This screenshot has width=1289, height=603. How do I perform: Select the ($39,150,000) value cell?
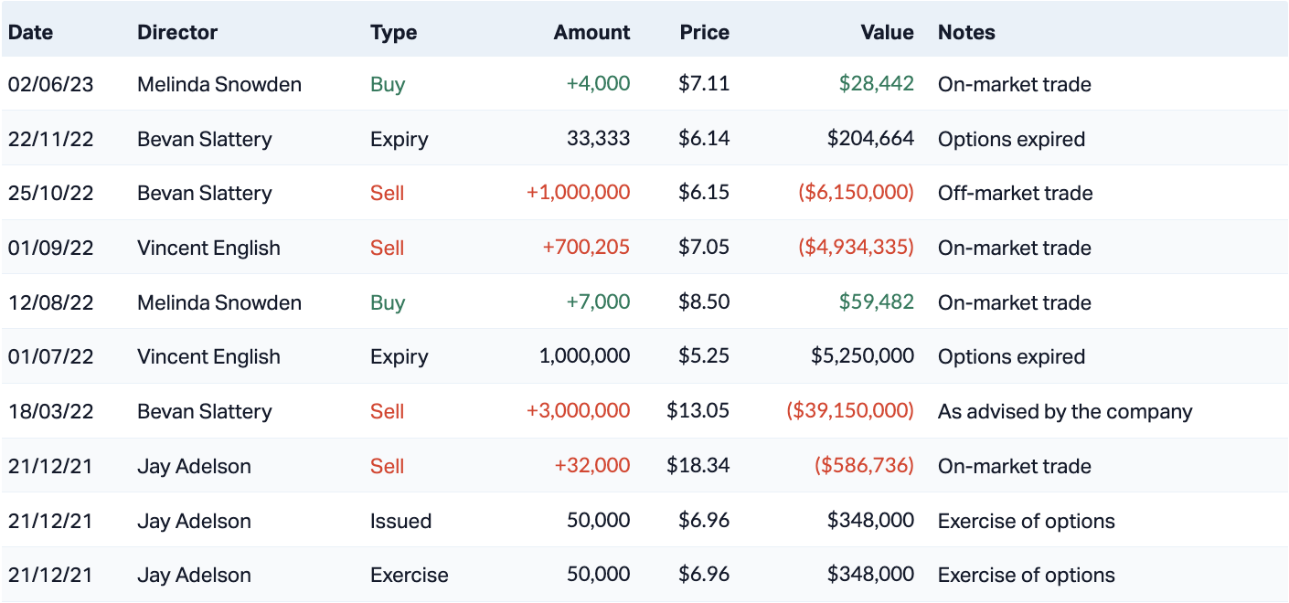pyautogui.click(x=849, y=411)
